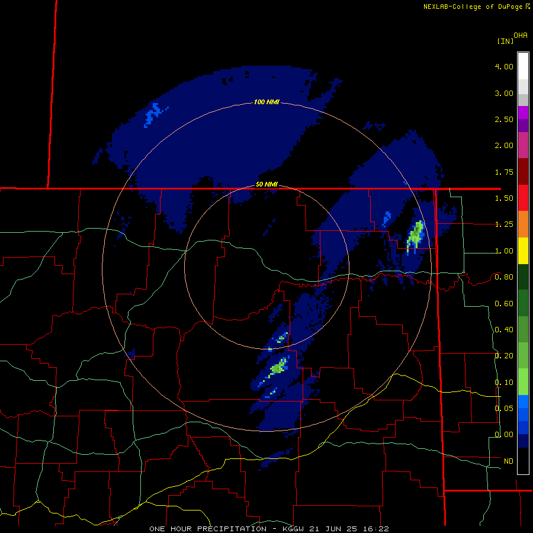Pick the orange legend swatch
This screenshot has height=533, width=533.
[x=523, y=224]
